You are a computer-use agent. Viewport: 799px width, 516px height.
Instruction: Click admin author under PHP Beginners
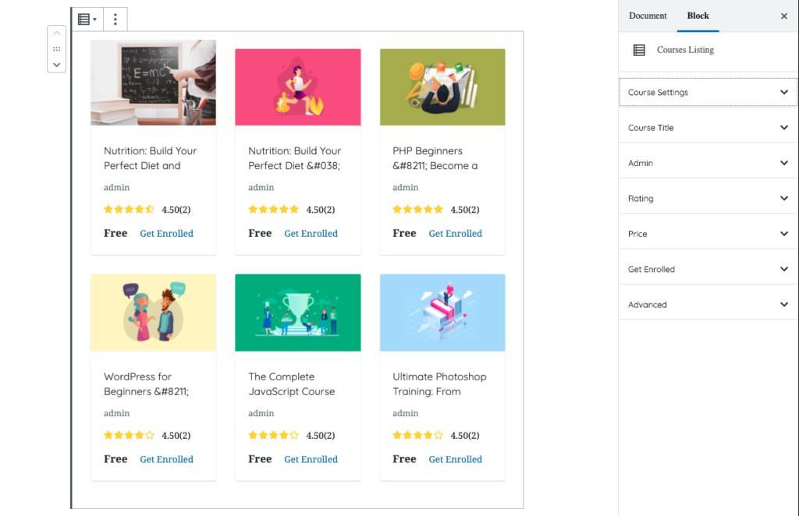point(405,187)
